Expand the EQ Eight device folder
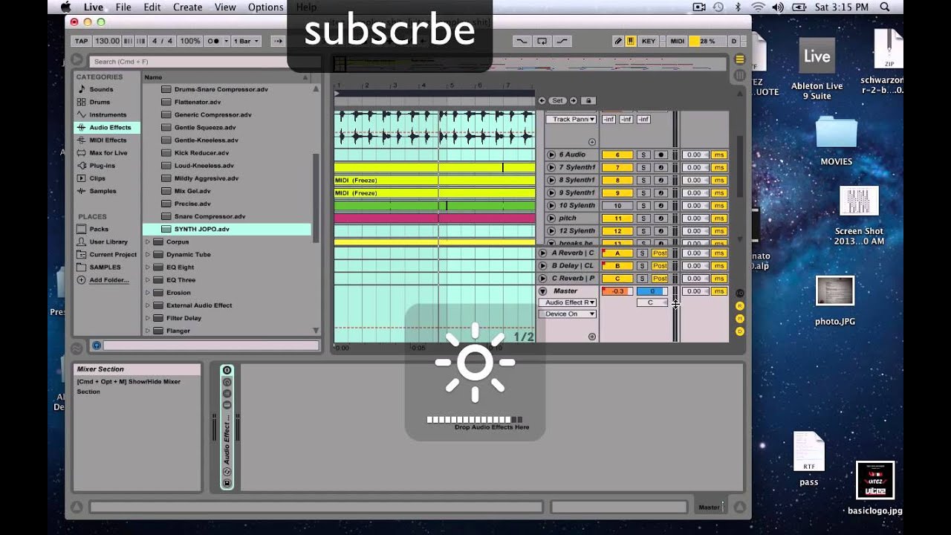 pyautogui.click(x=147, y=267)
